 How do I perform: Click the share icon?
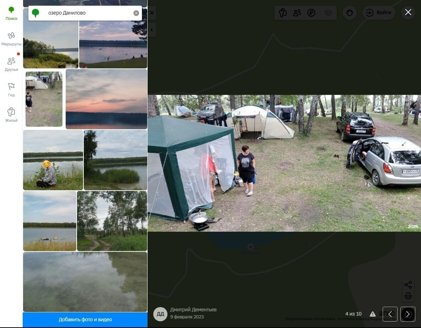[x=408, y=285]
